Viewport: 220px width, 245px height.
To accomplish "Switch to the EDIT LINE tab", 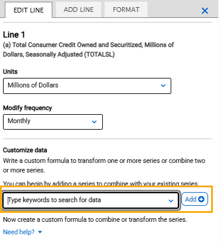I will point(29,10).
